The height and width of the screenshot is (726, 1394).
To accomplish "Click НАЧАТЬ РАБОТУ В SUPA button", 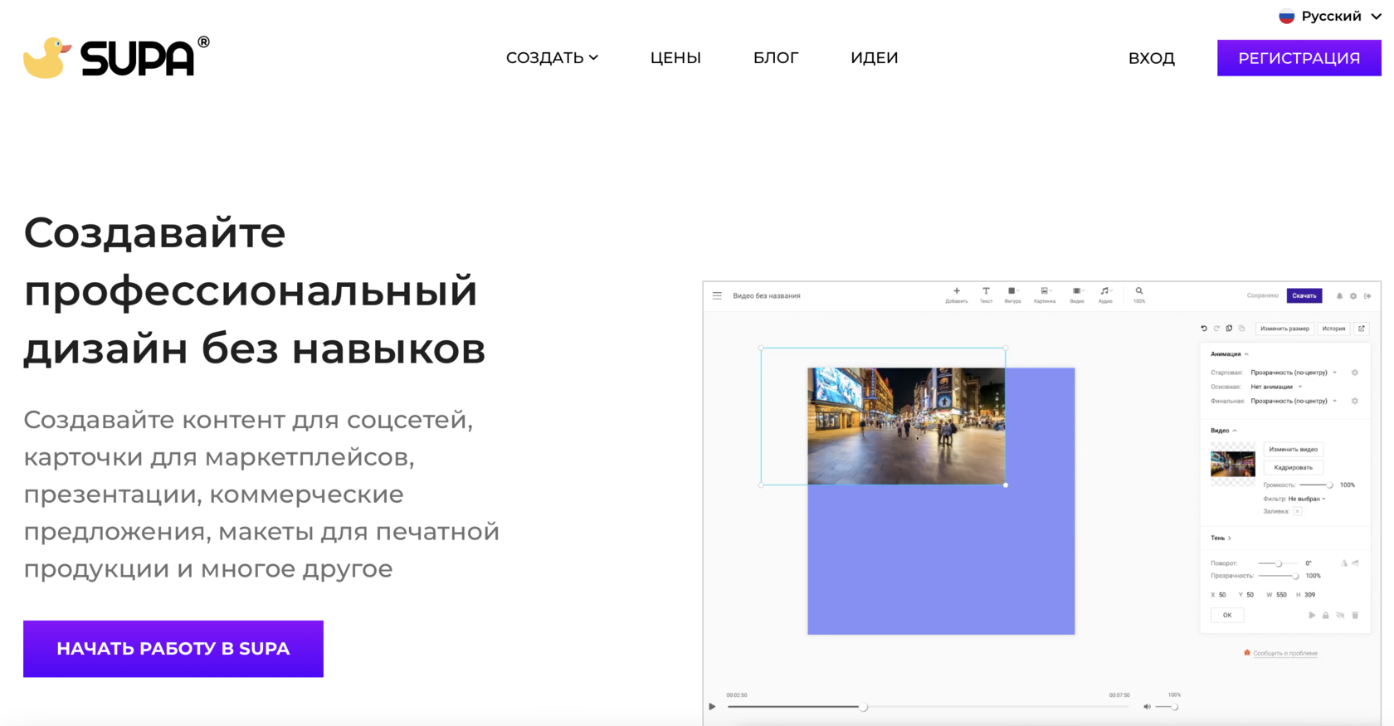I will point(173,649).
